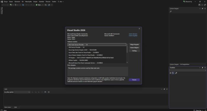Click the Visual Studio logo icon
207x111 pixels.
2,2
